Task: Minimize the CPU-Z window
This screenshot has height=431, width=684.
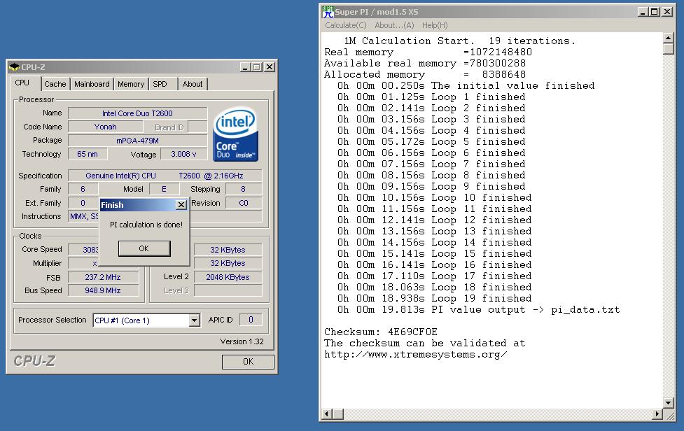Action: pyautogui.click(x=245, y=66)
